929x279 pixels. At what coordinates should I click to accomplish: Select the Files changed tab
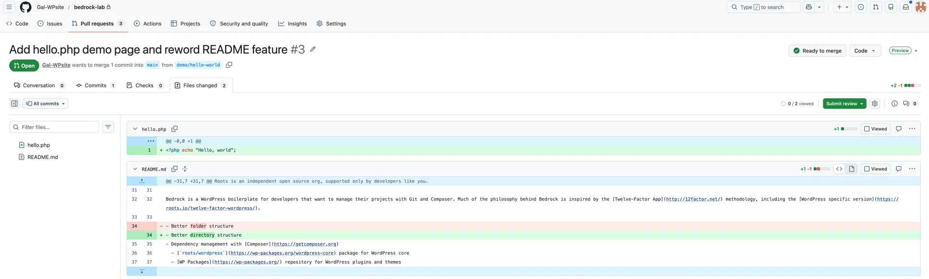(x=201, y=85)
